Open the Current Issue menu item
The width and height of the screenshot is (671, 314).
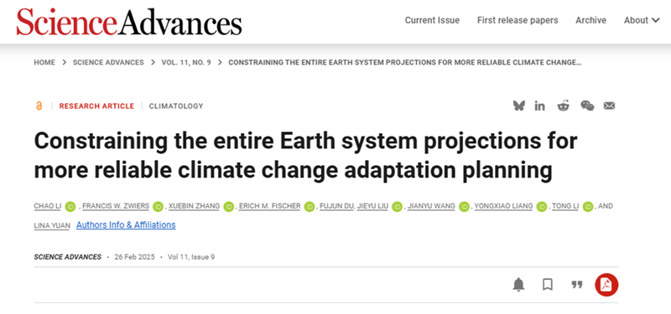click(x=432, y=20)
